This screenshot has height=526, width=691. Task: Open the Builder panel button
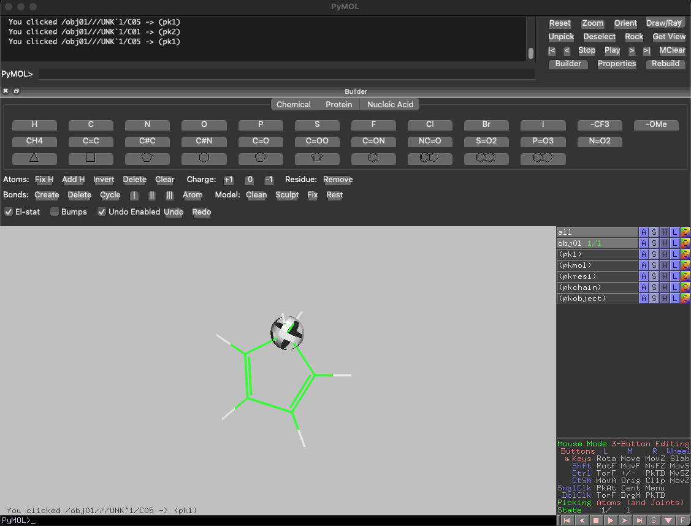click(568, 64)
